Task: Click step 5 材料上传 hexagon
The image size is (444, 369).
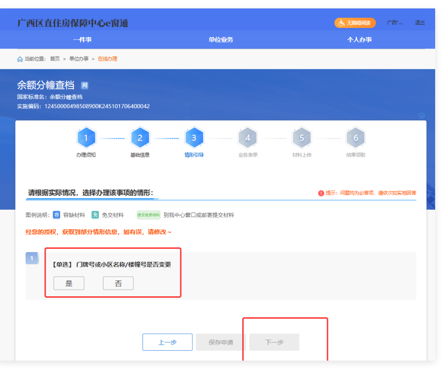Action: [x=302, y=138]
